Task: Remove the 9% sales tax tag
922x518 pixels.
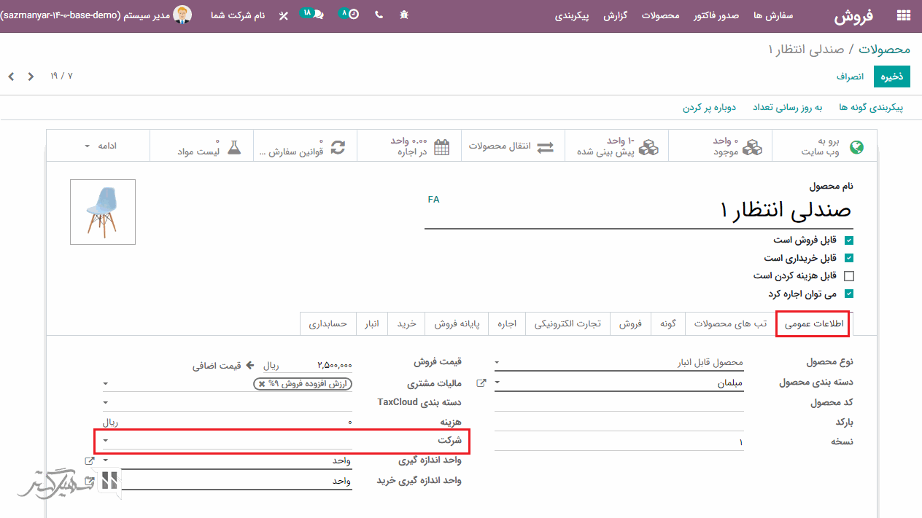Action: pyautogui.click(x=262, y=384)
